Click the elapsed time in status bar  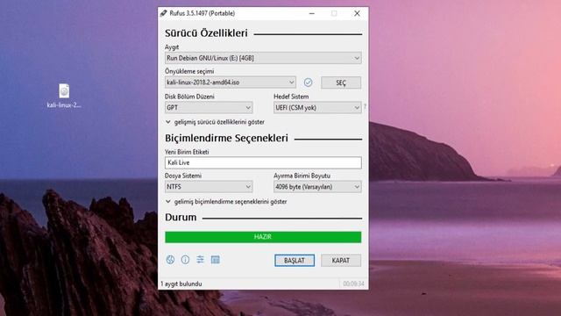coord(353,284)
